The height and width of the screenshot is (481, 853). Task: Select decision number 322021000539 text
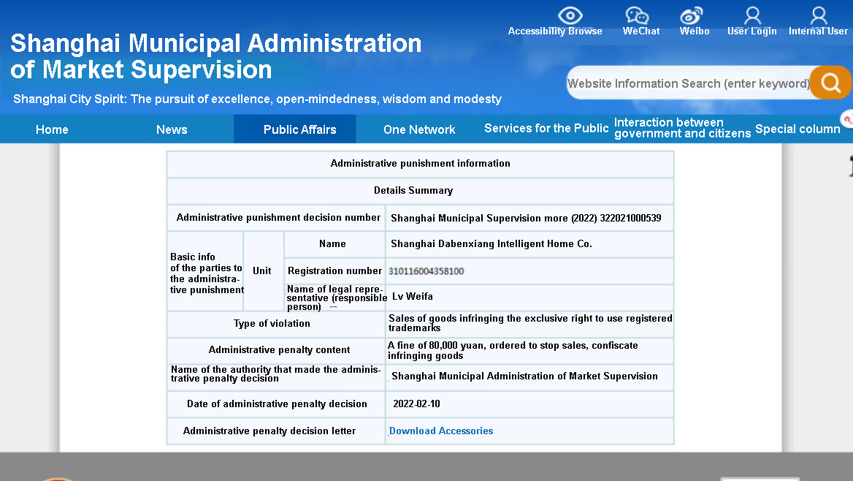pos(630,219)
